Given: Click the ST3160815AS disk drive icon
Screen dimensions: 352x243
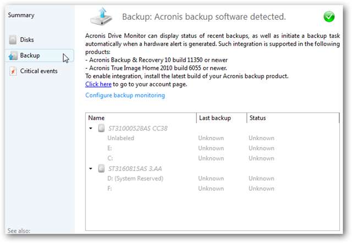Looking at the screenshot, I should point(101,168).
